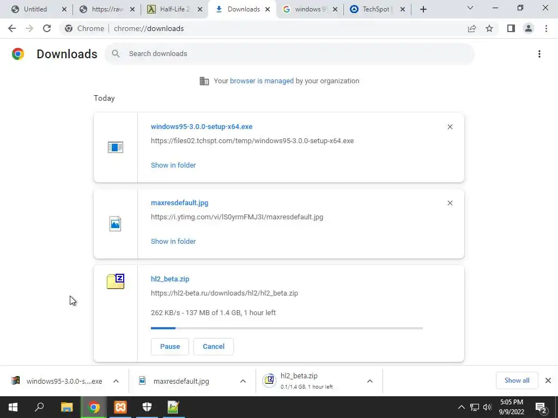Open the taskbar clock showing 5:05 PM
Image resolution: width=558 pixels, height=418 pixels.
tap(511, 407)
